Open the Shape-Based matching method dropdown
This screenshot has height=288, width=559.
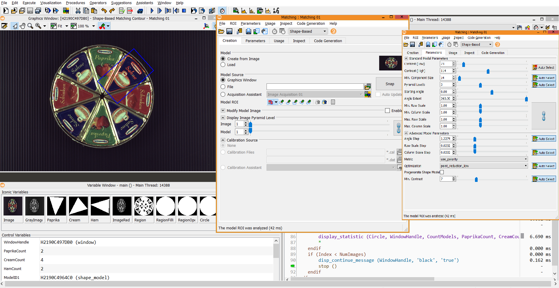pyautogui.click(x=308, y=31)
